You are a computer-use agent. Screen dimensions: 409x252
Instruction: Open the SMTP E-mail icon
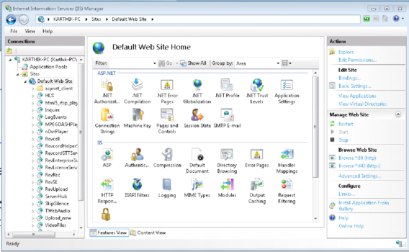(x=227, y=115)
